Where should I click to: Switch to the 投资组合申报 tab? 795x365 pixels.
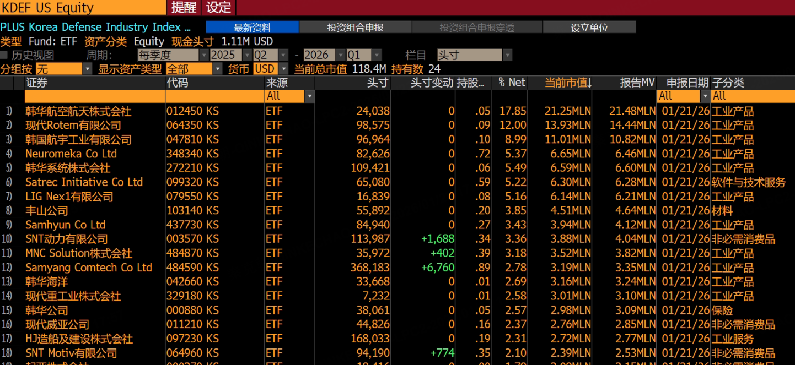[355, 28]
